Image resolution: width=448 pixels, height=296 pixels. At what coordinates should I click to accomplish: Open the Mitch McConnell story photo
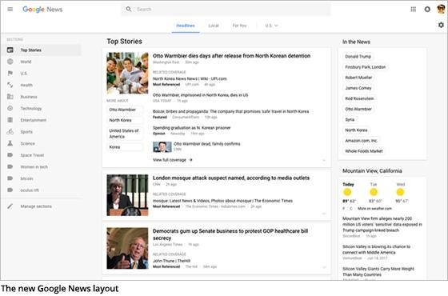(127, 248)
